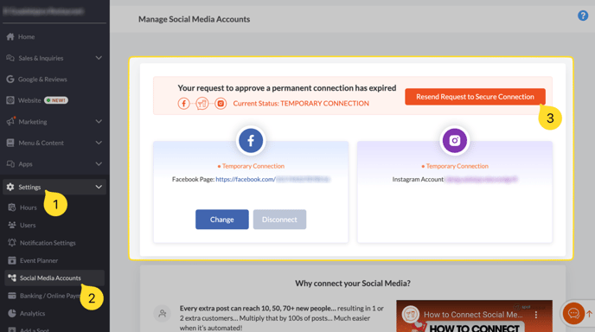Click the Event Planner calendar icon
The height and width of the screenshot is (332, 595).
tap(12, 260)
